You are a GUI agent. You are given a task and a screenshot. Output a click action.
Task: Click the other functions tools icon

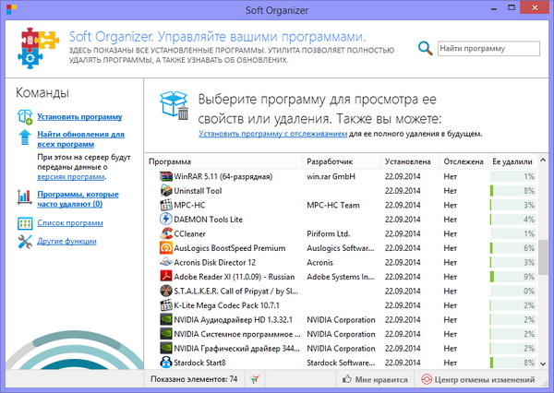point(23,242)
